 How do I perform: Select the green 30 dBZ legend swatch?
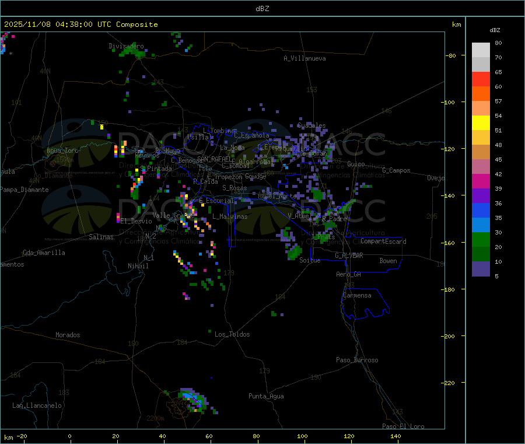481,239
